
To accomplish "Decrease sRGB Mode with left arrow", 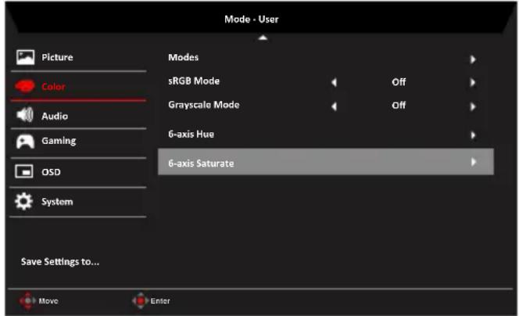I will [x=334, y=82].
